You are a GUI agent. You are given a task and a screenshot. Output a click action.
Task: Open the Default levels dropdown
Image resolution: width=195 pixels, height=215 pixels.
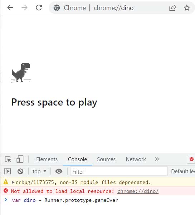(x=183, y=172)
